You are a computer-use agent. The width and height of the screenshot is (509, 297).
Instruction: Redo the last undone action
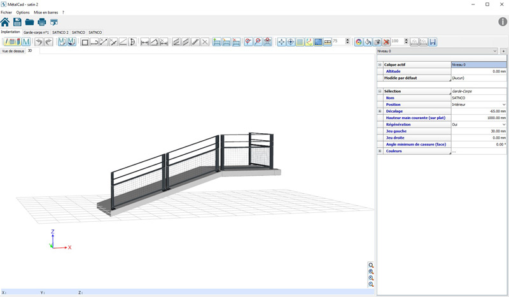(x=48, y=42)
